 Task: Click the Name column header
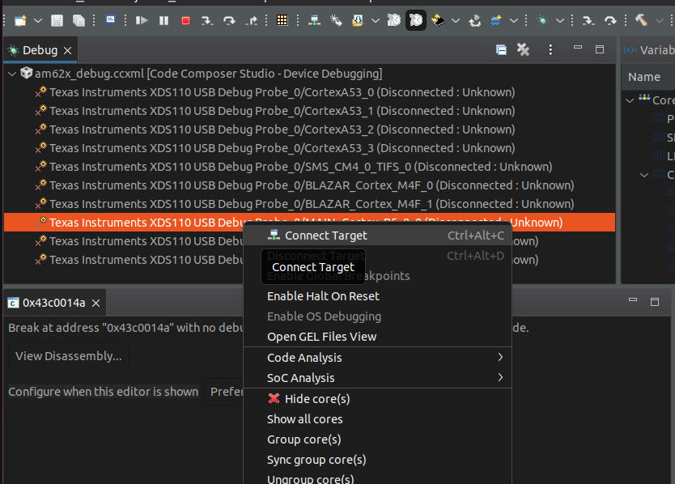[644, 77]
